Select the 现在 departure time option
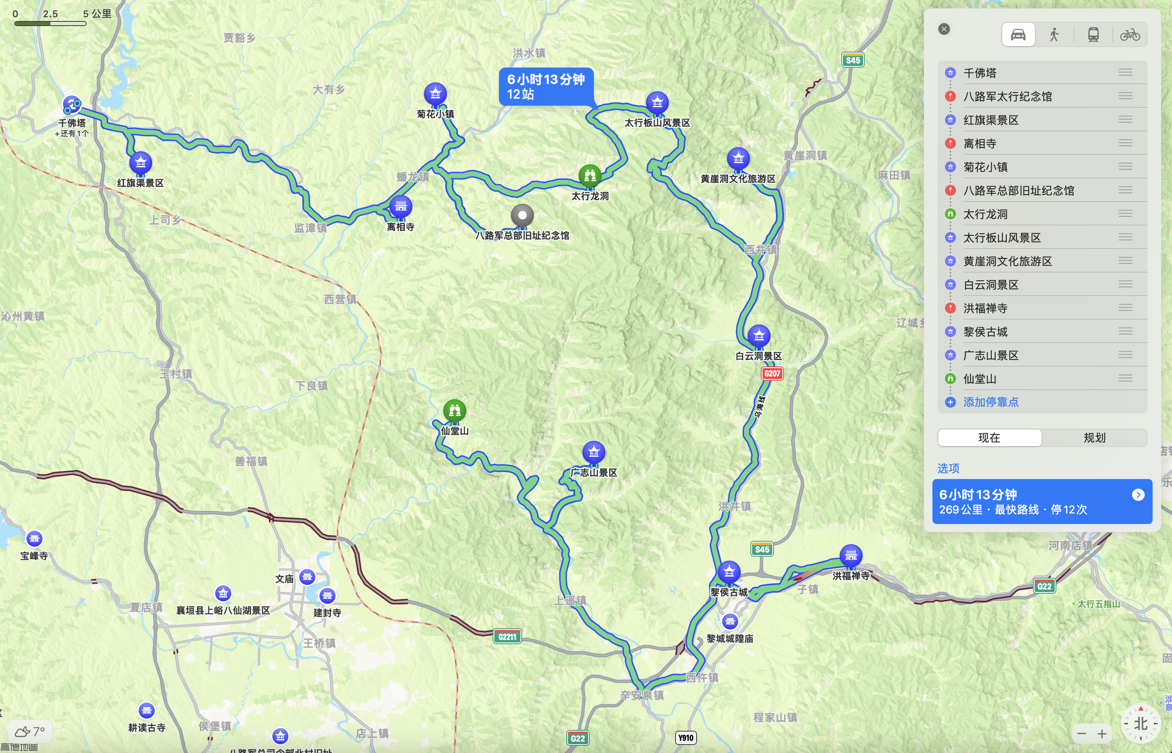 click(x=989, y=437)
